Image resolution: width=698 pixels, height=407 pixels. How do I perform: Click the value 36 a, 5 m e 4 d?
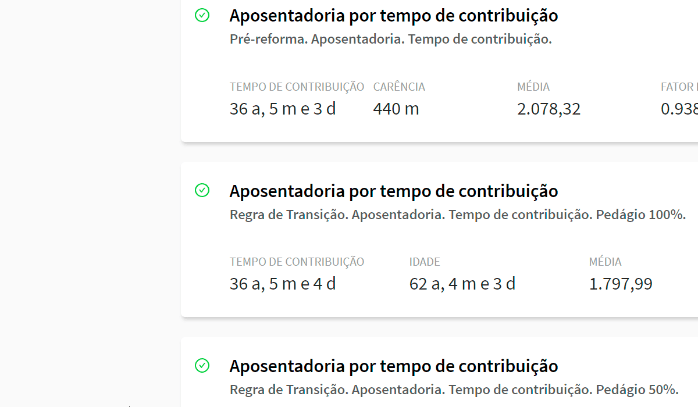point(283,284)
